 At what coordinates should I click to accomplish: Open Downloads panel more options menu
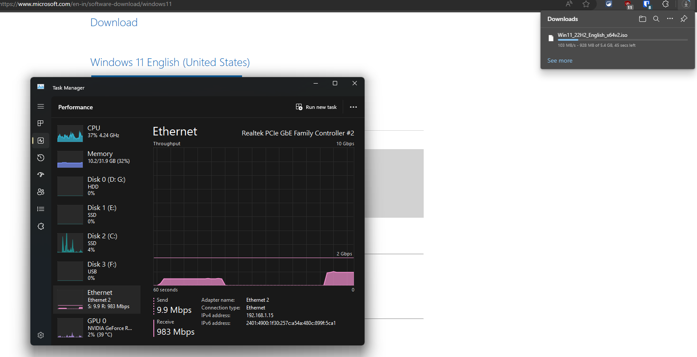click(670, 19)
